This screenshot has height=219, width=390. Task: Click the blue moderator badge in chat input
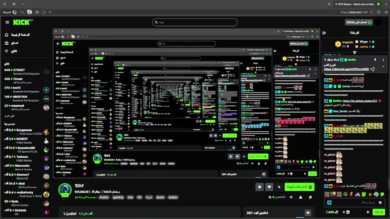pyautogui.click(x=329, y=203)
